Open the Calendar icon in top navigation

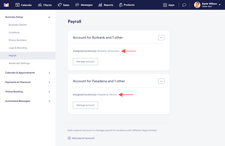pyautogui.click(x=18, y=5)
